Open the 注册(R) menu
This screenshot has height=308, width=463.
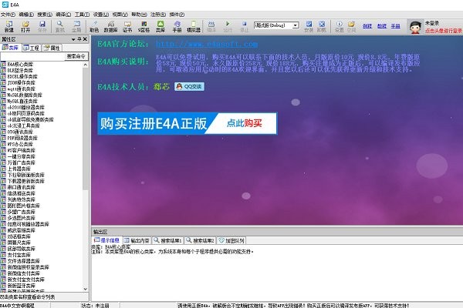pos(158,14)
